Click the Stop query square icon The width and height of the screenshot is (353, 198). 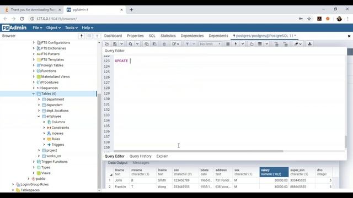228,44
